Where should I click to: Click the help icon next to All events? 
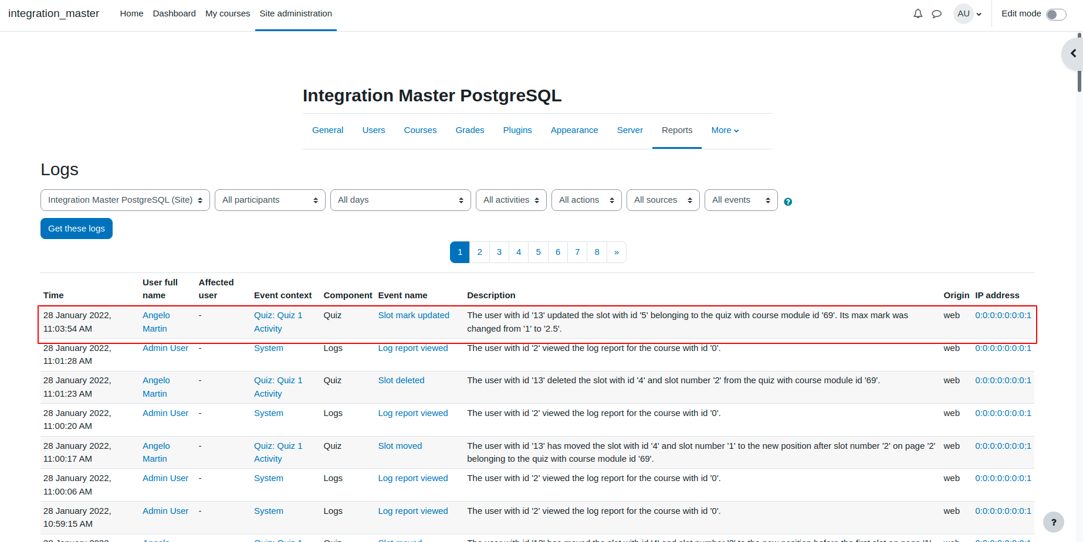(788, 202)
